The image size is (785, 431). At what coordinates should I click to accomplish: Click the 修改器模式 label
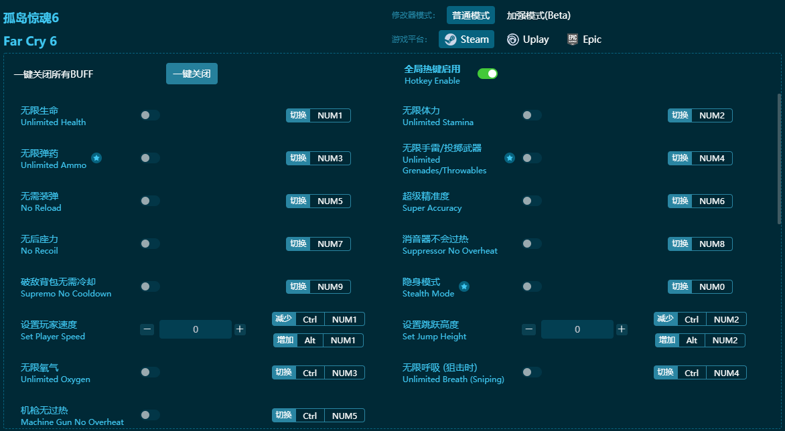click(413, 15)
